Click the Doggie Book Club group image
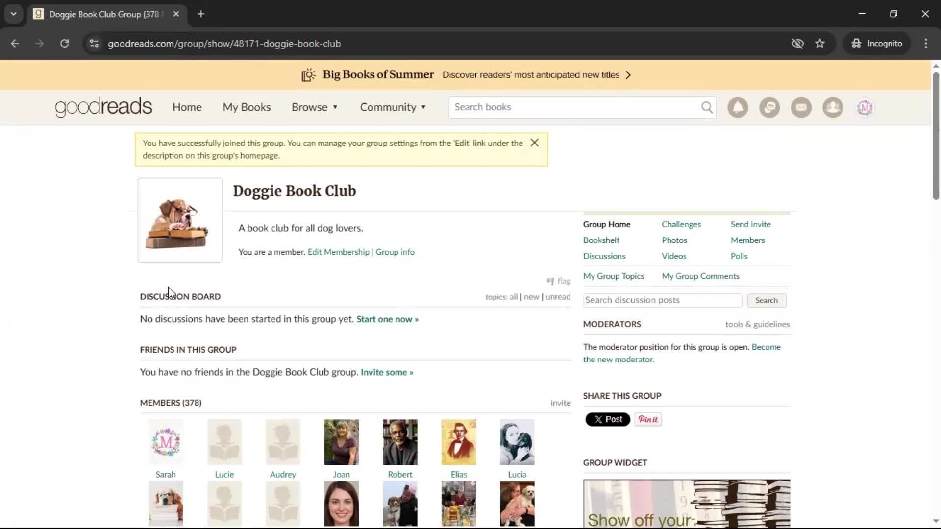Image resolution: width=941 pixels, height=529 pixels. (180, 220)
